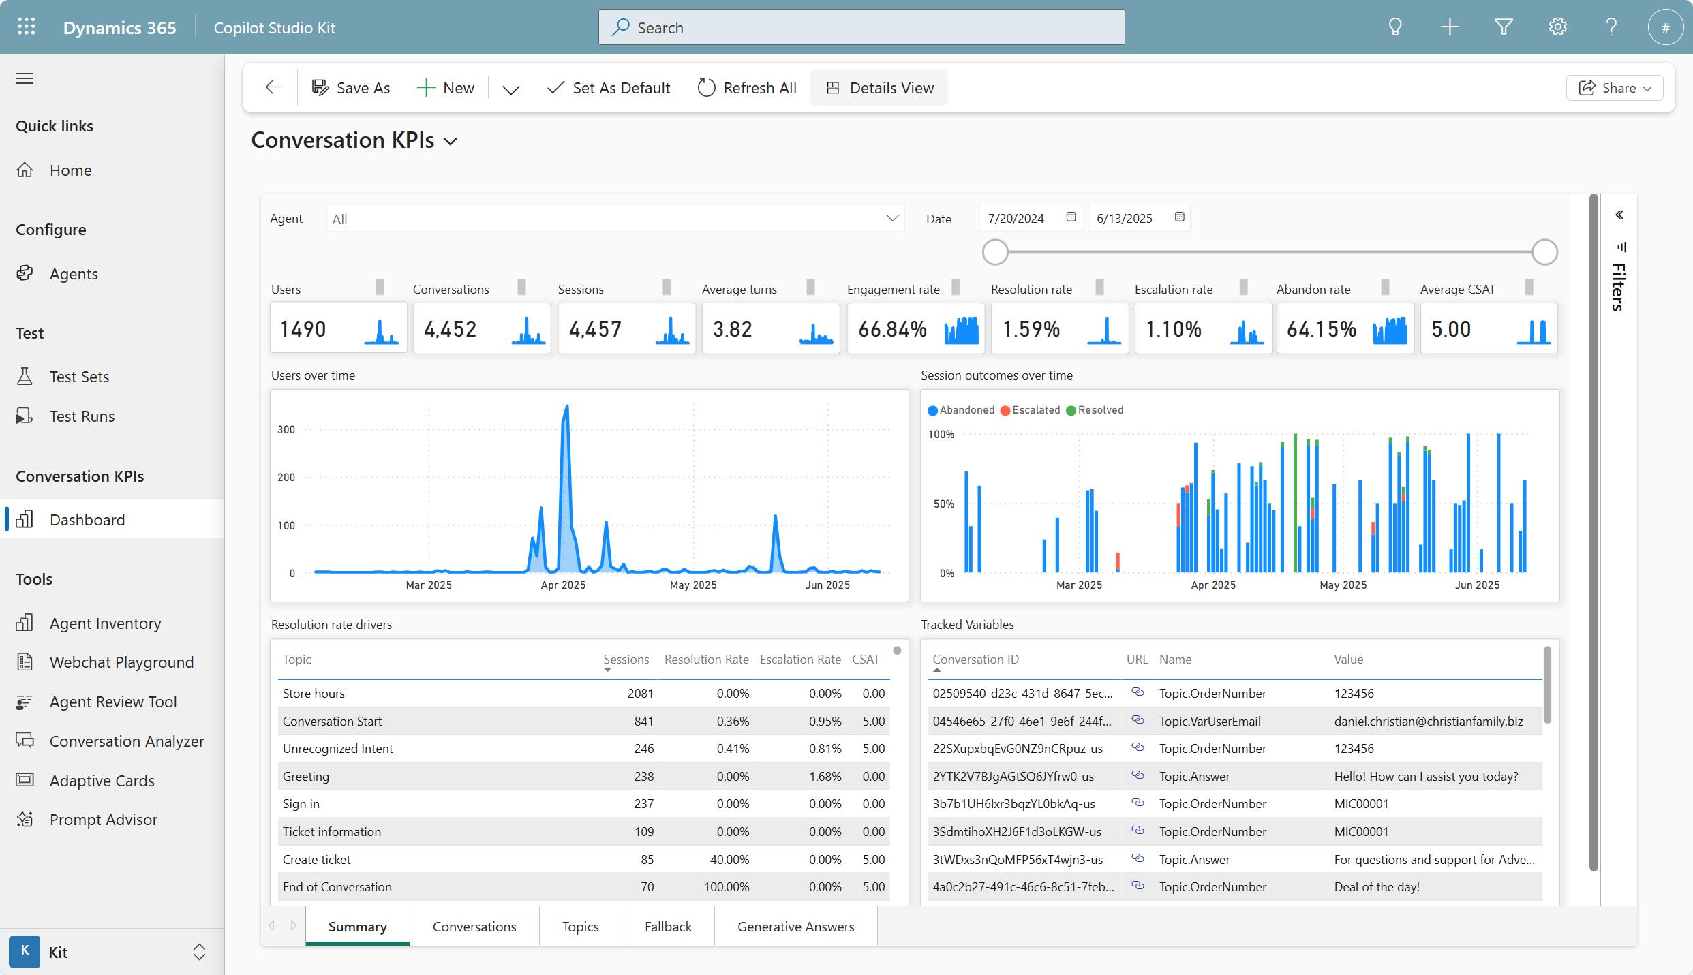Open link for Topic.VarUserEmail row
Image resolution: width=1693 pixels, height=975 pixels.
pos(1137,720)
